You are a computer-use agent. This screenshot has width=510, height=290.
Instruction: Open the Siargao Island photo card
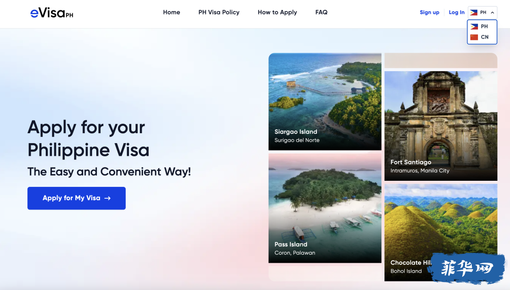pos(325,102)
